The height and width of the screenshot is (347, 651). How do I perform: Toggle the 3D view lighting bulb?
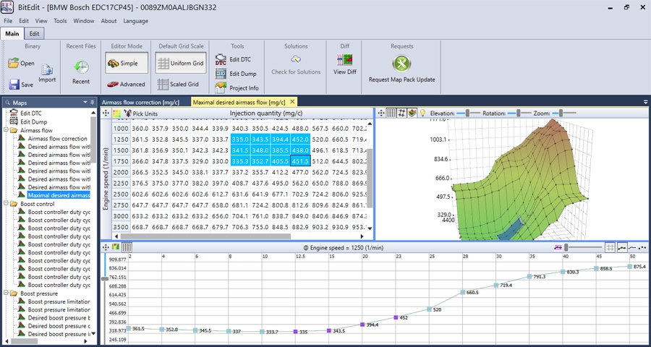[422, 113]
